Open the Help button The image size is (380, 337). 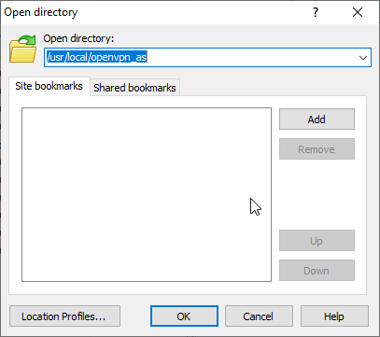pyautogui.click(x=334, y=316)
